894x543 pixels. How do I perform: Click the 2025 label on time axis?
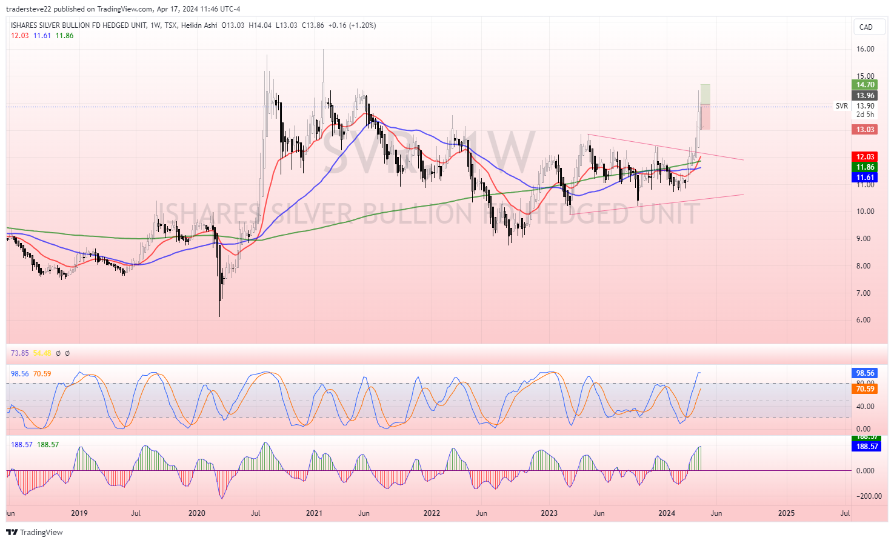786,513
